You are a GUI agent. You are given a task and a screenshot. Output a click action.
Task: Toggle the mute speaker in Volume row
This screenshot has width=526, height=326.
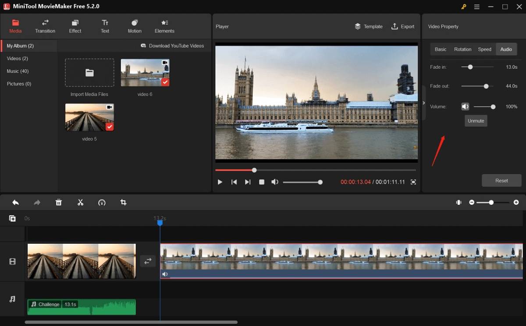tap(465, 107)
